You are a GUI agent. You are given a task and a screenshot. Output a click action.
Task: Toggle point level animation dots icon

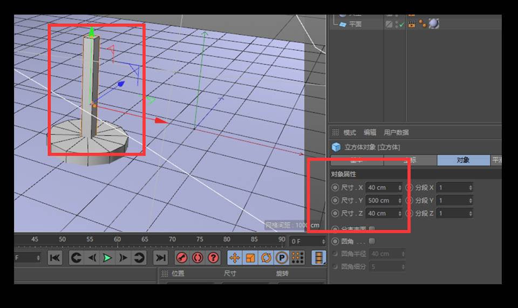[x=297, y=258]
